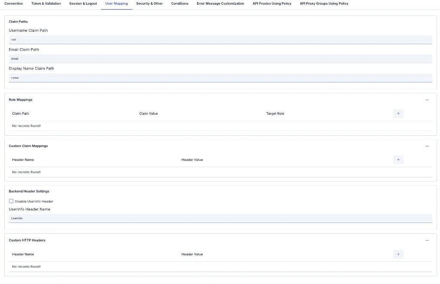This screenshot has width=440, height=284.
Task: Edit the Email Claim Path field
Action: coord(220,58)
